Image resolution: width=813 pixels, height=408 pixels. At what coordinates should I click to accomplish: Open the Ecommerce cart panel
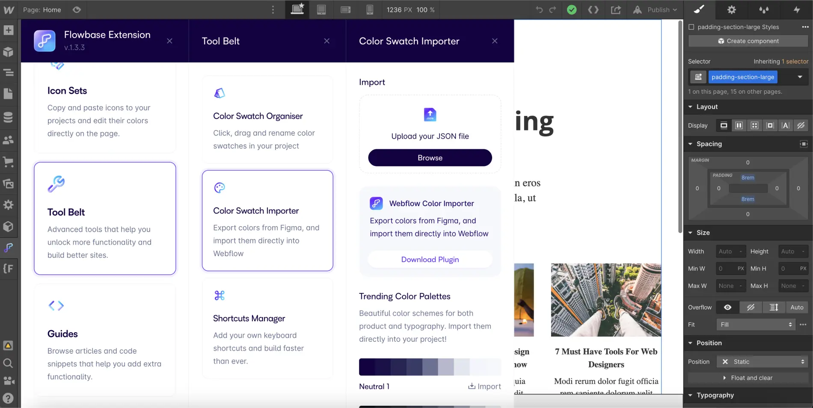pyautogui.click(x=8, y=162)
